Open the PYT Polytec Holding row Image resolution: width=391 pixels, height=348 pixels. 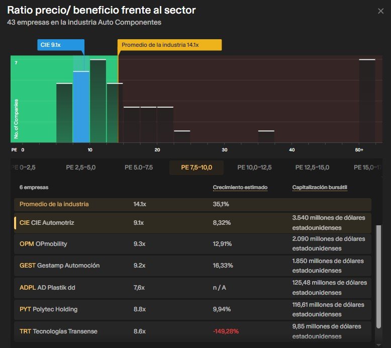click(x=192, y=309)
